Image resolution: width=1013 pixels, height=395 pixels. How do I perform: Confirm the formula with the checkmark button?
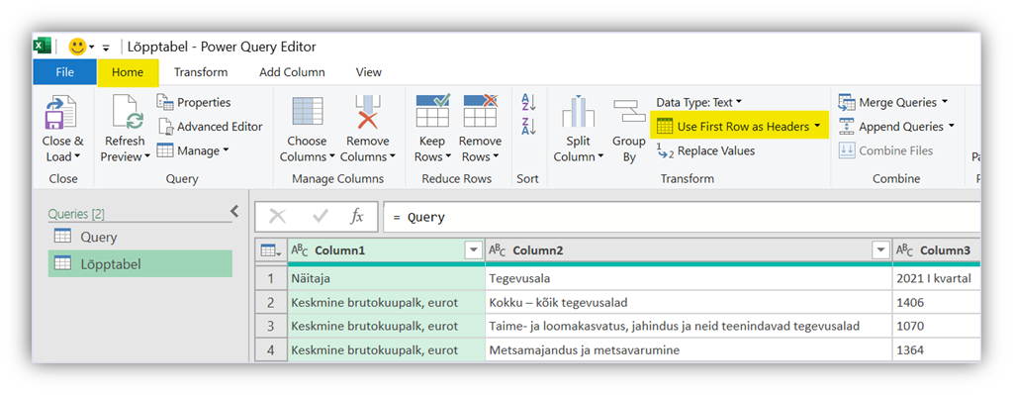(320, 217)
